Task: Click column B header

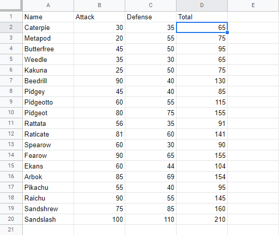Action: tap(99, 6)
